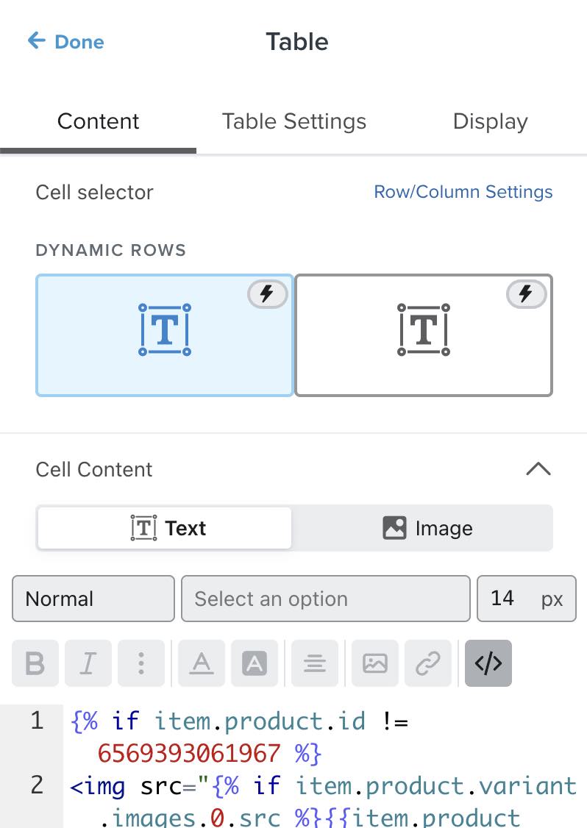Image resolution: width=587 pixels, height=828 pixels.
Task: Open the text alignment options
Action: [315, 663]
